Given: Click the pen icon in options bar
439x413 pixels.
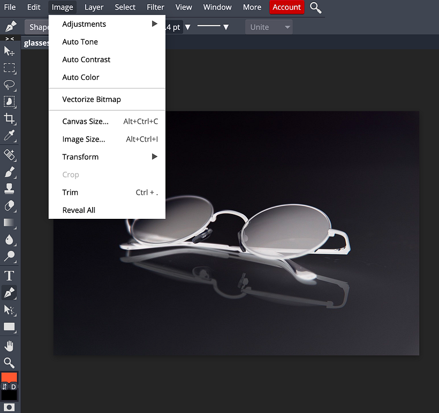Looking at the screenshot, I should point(11,27).
